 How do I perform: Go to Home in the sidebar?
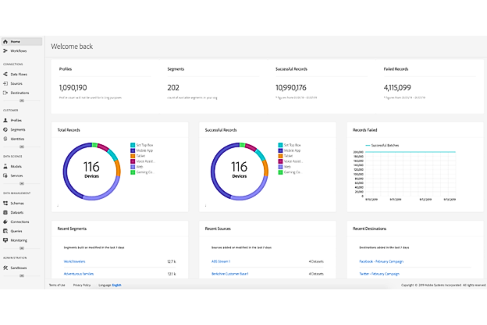coord(22,41)
